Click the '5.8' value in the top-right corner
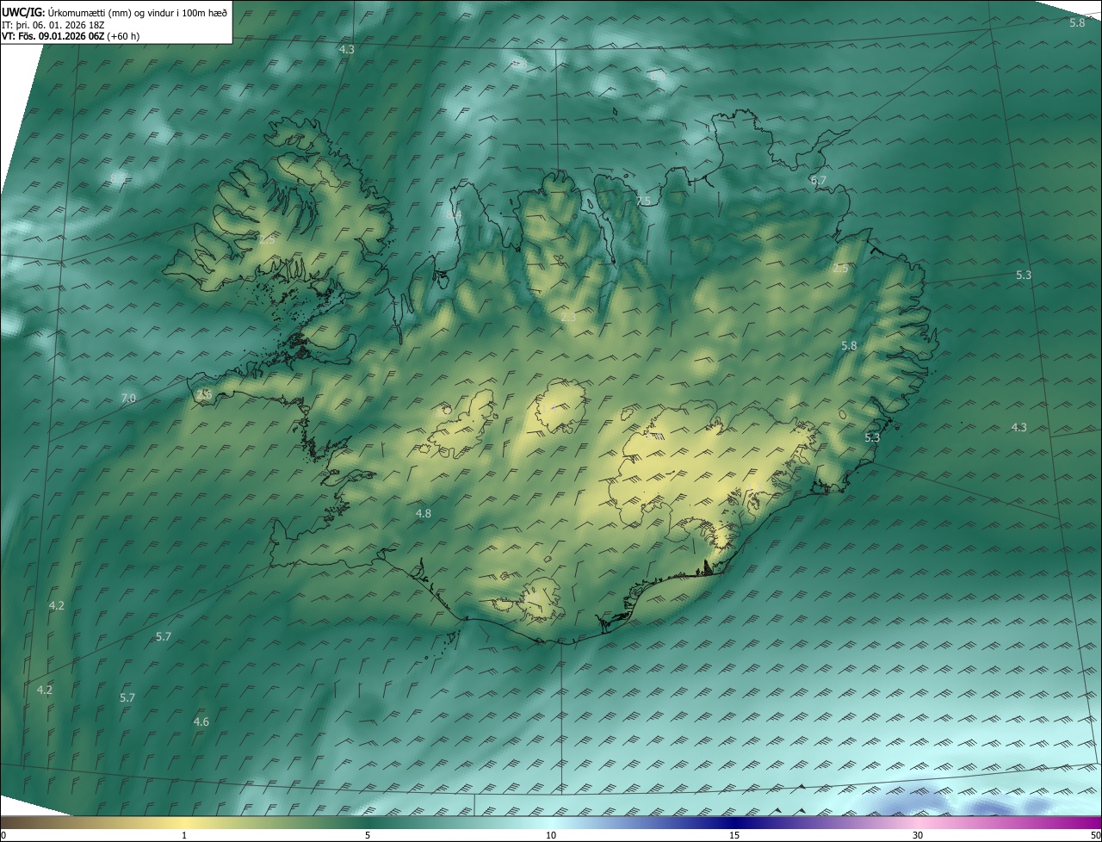1102x842 pixels. [x=1077, y=22]
